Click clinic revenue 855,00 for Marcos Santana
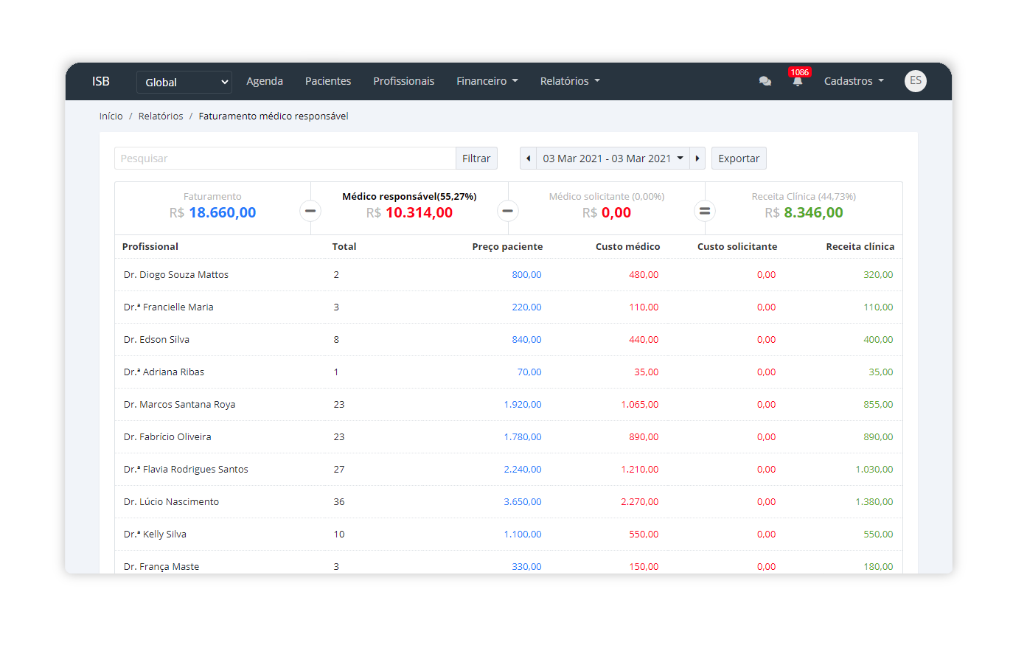Image resolution: width=1027 pixels, height=665 pixels. tap(878, 404)
